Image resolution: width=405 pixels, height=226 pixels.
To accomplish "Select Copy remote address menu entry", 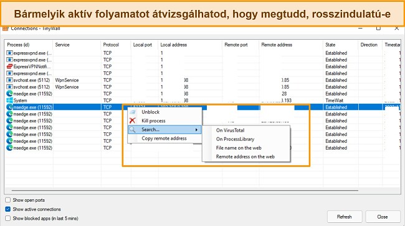I will tap(164, 138).
